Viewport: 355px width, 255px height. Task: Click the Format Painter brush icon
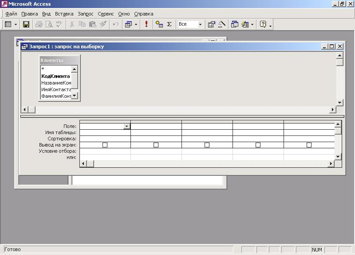click(103, 24)
